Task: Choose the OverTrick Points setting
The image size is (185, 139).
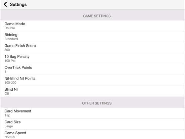Action: [92, 69]
